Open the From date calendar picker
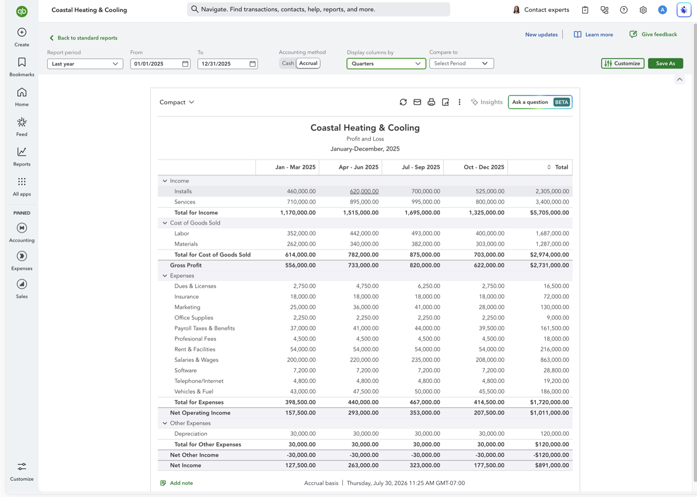 click(185, 64)
